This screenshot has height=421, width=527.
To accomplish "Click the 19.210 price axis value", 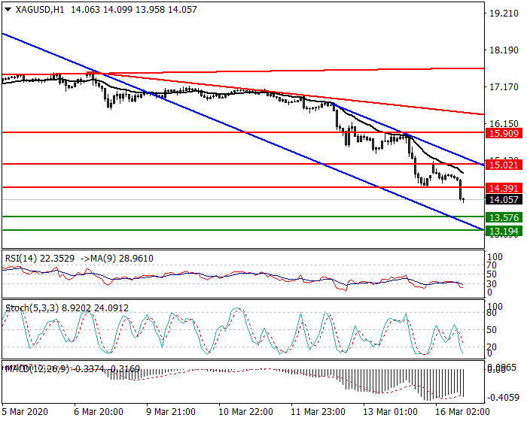I will pyautogui.click(x=504, y=14).
